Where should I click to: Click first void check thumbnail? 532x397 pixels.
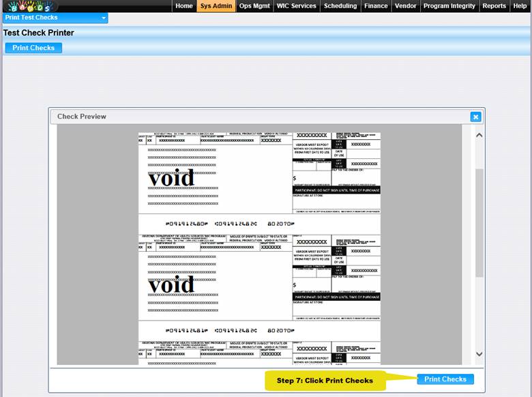coord(259,173)
